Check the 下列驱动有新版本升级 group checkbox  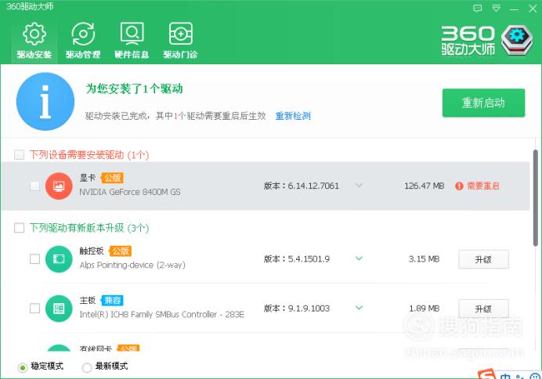point(20,228)
